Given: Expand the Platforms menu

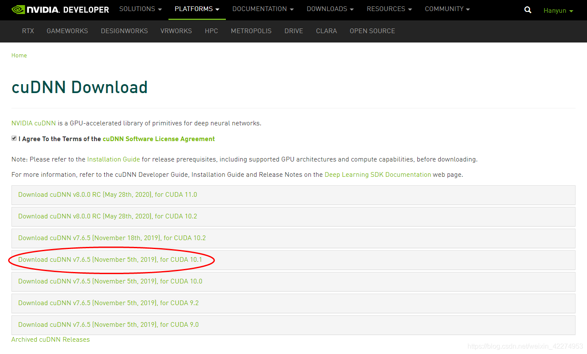Looking at the screenshot, I should (197, 9).
